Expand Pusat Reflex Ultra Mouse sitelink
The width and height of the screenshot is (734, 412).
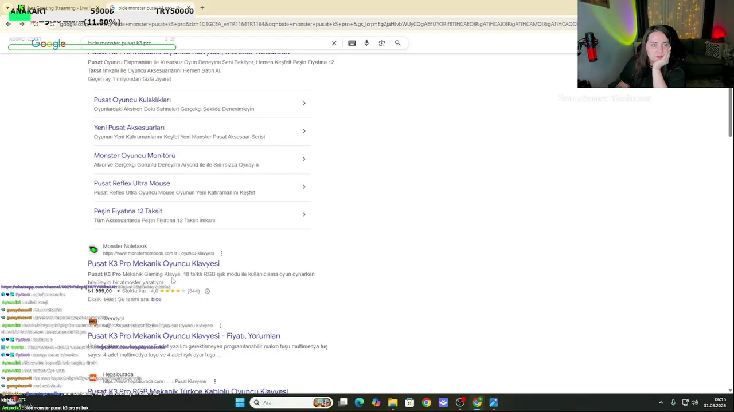304,187
